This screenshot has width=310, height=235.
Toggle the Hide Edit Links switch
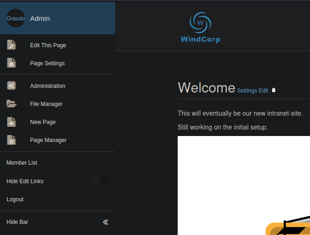[100, 181]
